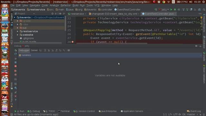The width and height of the screenshot is (206, 116).
Task: Click the VCS Update Project icon
Action: click(x=183, y=9)
